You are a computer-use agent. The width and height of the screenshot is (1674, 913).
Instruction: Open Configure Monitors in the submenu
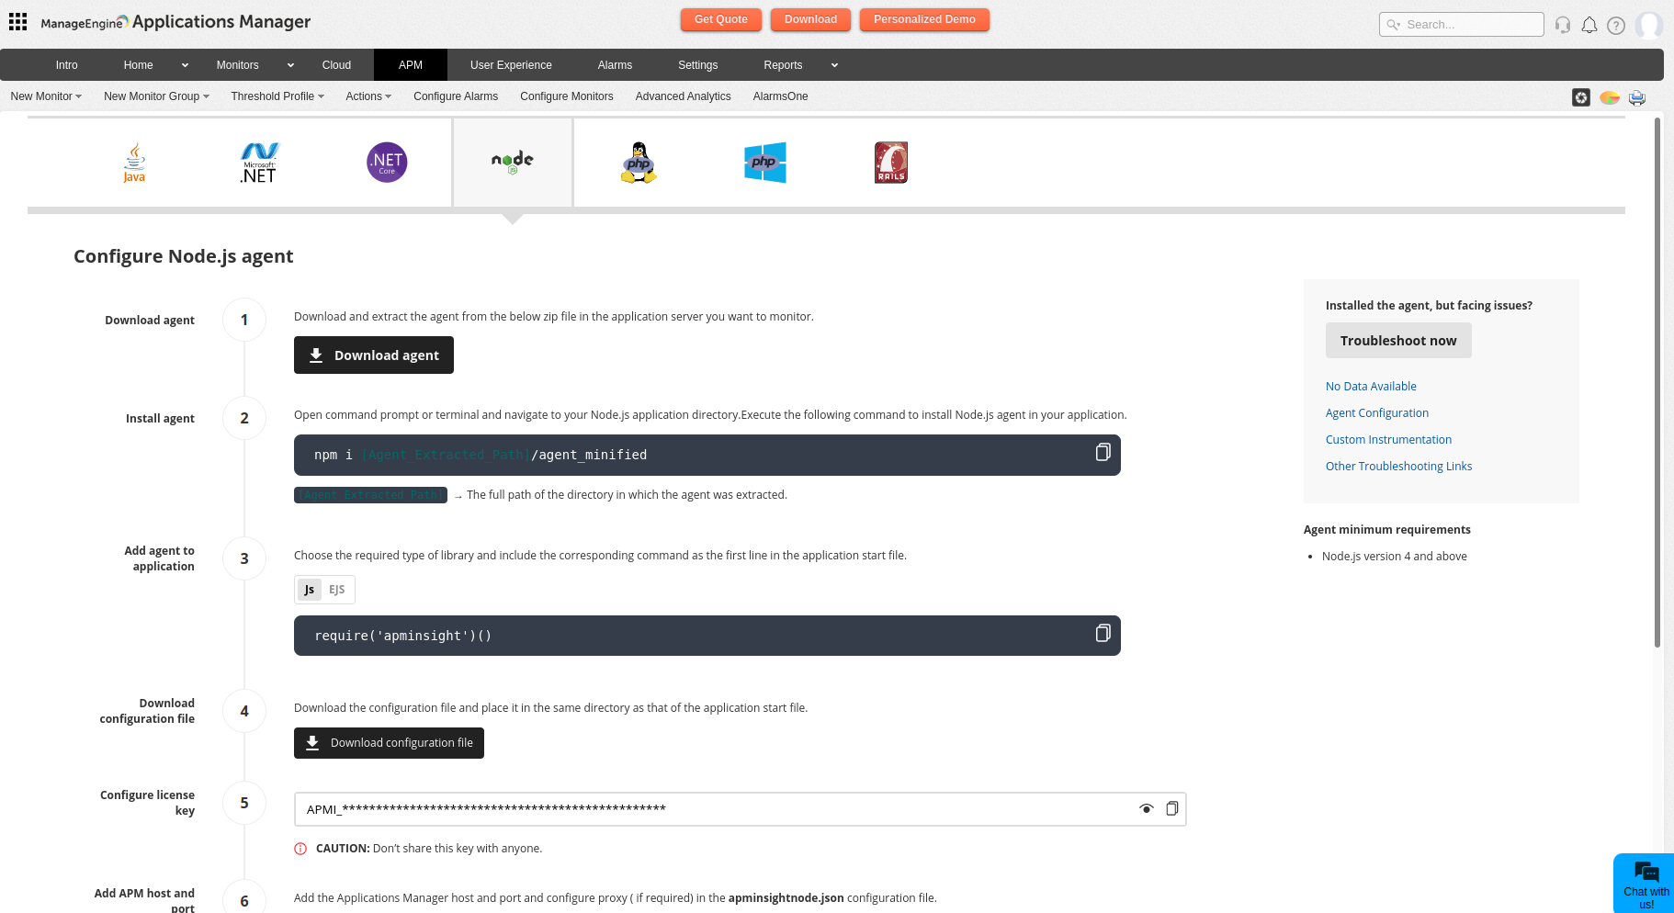567,96
